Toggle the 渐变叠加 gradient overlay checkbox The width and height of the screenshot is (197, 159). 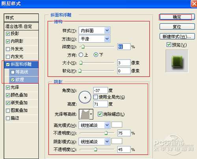[8, 103]
